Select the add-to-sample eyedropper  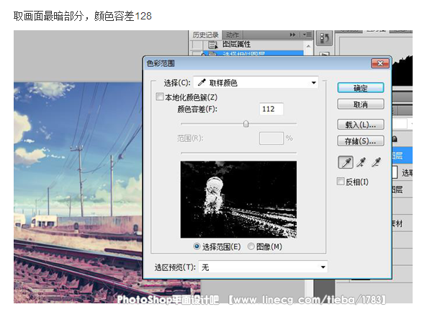point(361,162)
